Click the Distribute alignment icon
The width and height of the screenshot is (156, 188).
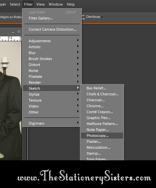[x=84, y=17]
